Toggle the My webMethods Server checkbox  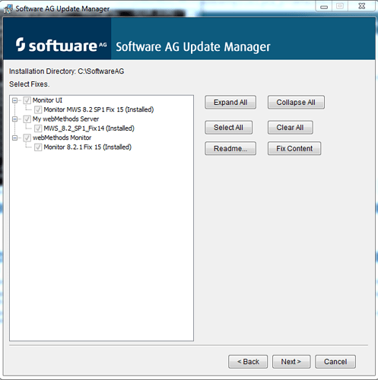click(x=27, y=119)
